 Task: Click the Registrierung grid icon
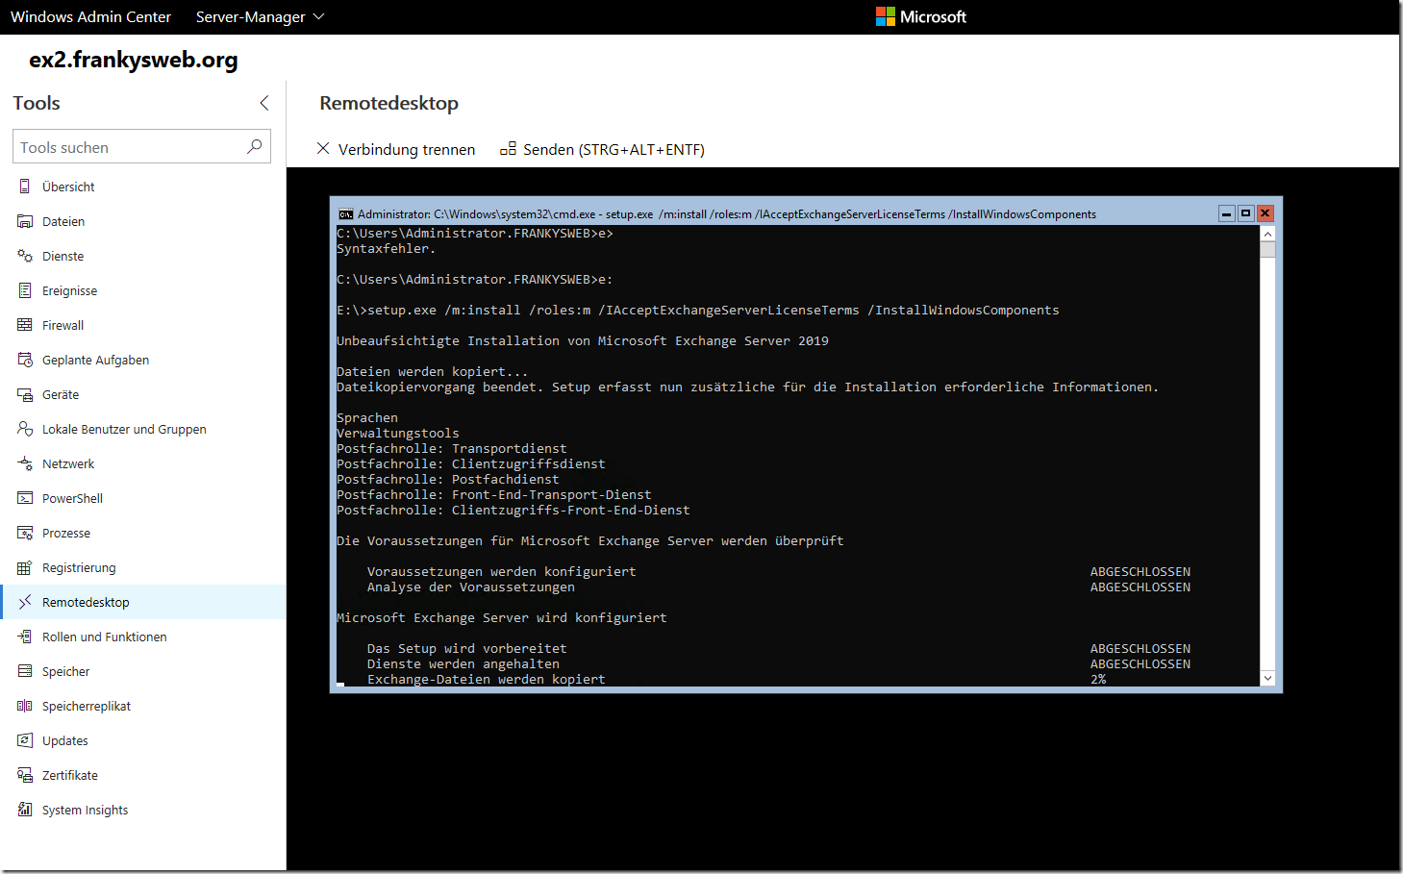[25, 567]
